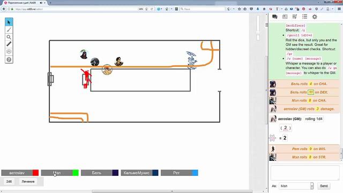The height and width of the screenshot is (193, 343).
Task: Select the dark-haired man token
Action: [119, 62]
